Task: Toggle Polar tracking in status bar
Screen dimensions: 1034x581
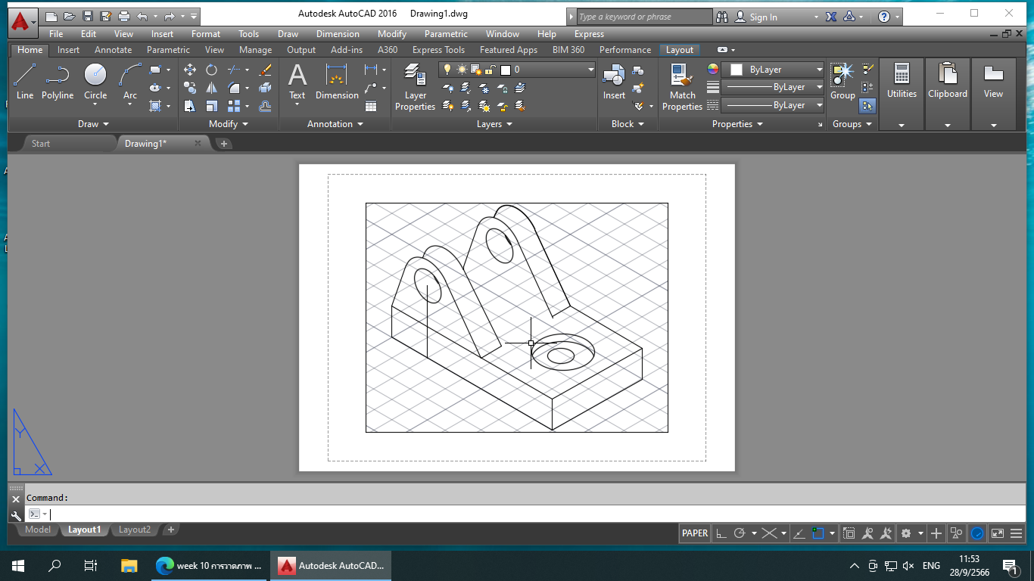Action: click(740, 533)
